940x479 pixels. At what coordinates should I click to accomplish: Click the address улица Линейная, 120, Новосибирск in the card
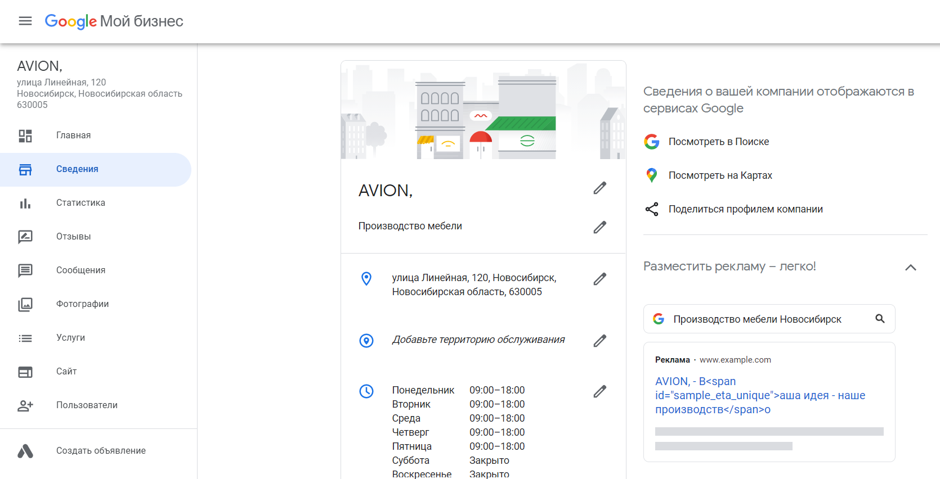click(475, 284)
